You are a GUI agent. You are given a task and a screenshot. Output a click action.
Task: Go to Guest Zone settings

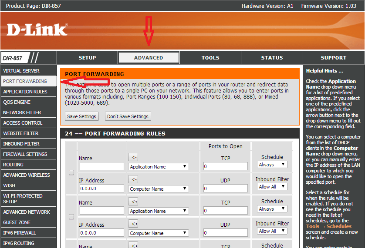pyautogui.click(x=28, y=222)
